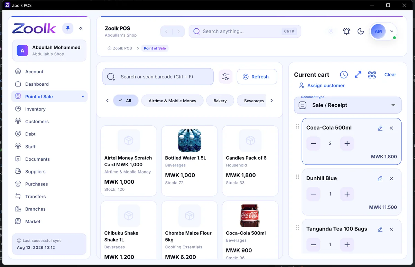415x267 pixels.
Task: Increase Dunhill Blue quantity
Action: pyautogui.click(x=347, y=194)
